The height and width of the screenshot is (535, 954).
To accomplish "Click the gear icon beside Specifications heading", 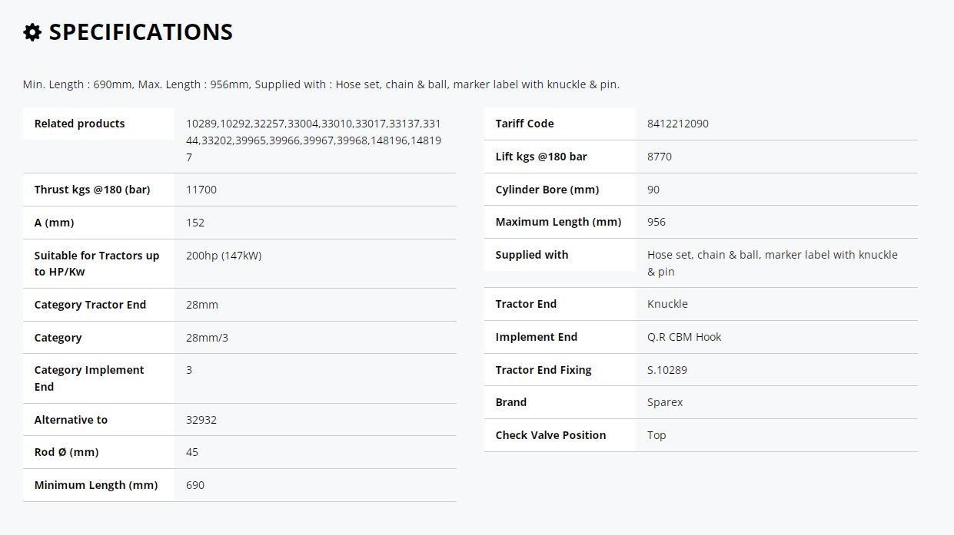I will tap(32, 32).
